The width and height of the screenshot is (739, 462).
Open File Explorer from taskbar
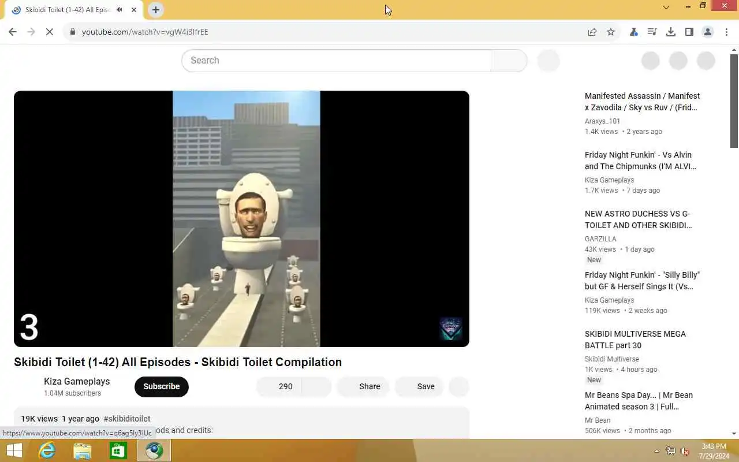(x=83, y=450)
